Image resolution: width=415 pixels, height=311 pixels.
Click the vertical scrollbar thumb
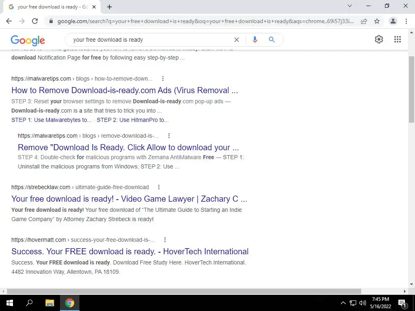[411, 89]
